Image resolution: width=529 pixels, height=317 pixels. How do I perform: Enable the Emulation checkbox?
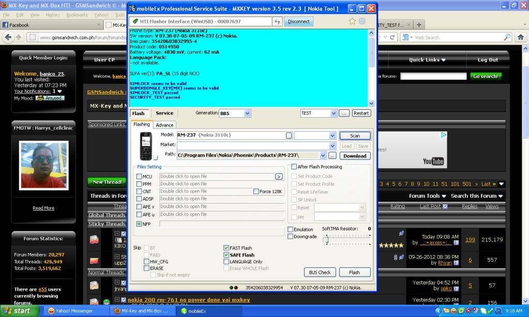(290, 229)
